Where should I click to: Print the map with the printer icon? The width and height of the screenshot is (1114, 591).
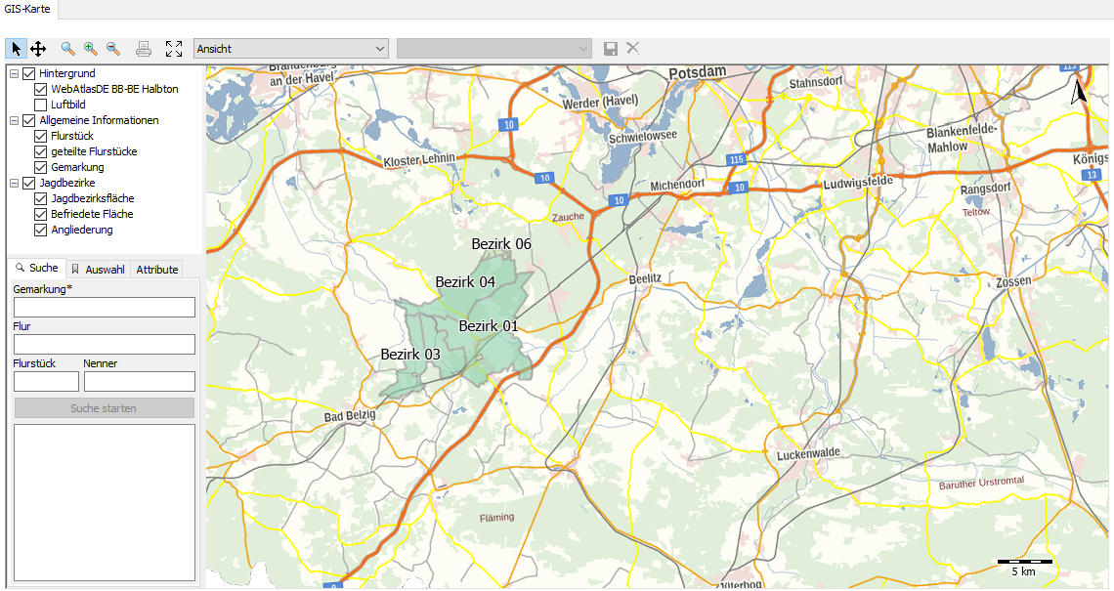click(144, 48)
